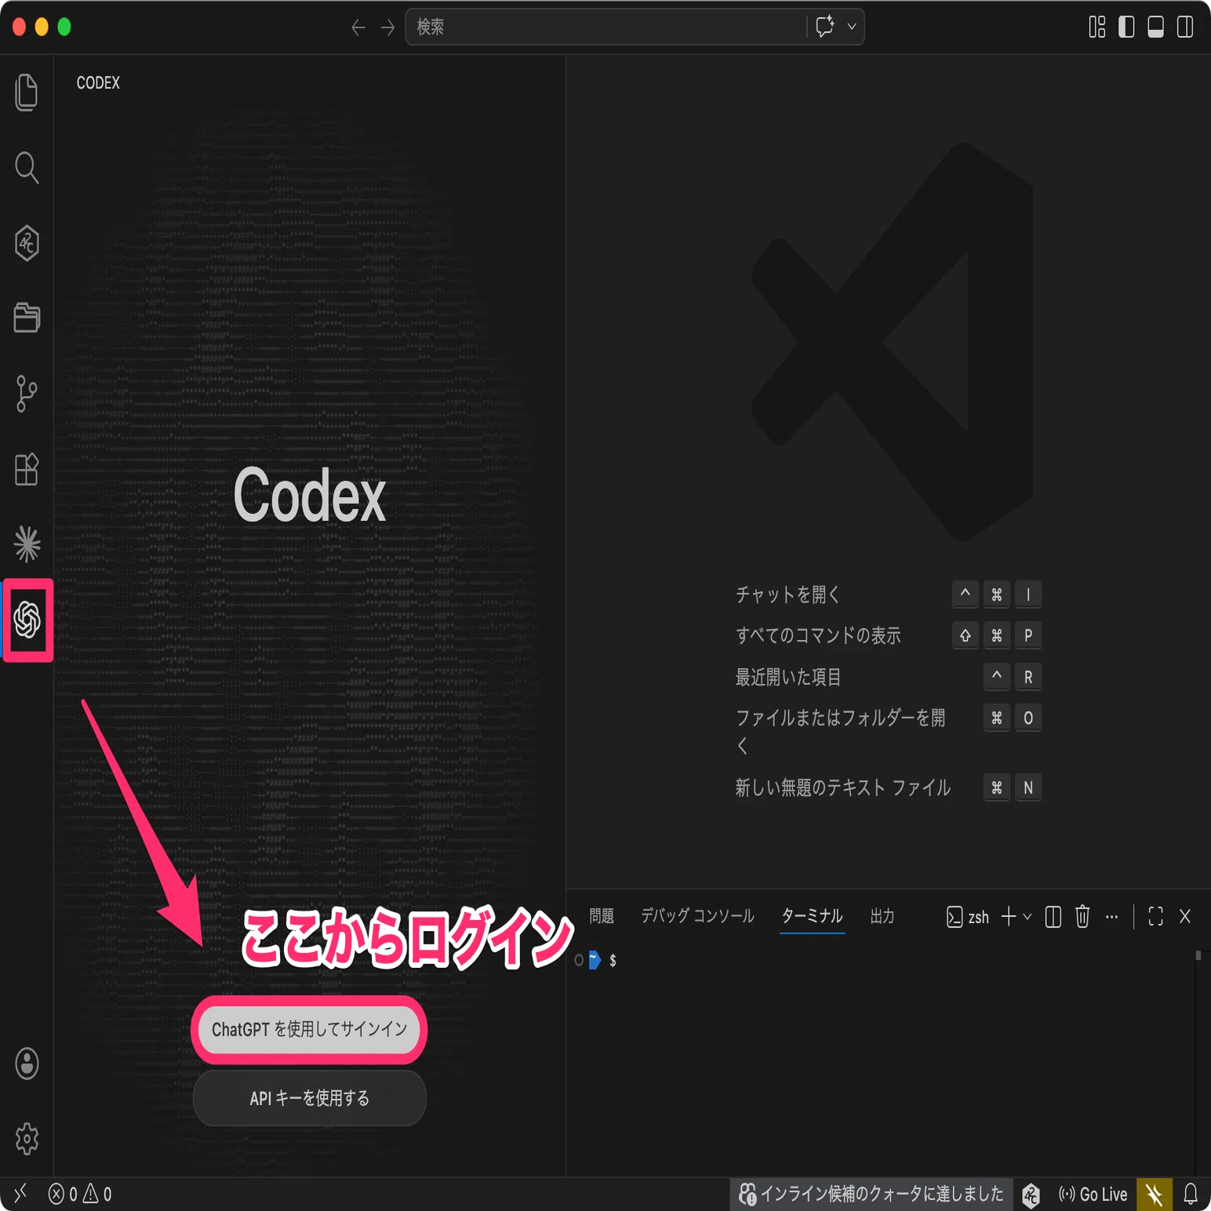
Task: Kill the terminal with the trash icon
Action: pyautogui.click(x=1082, y=916)
